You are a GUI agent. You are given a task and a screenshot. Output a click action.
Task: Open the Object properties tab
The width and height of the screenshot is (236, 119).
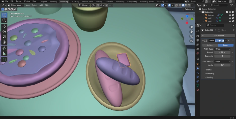[x=198, y=64]
